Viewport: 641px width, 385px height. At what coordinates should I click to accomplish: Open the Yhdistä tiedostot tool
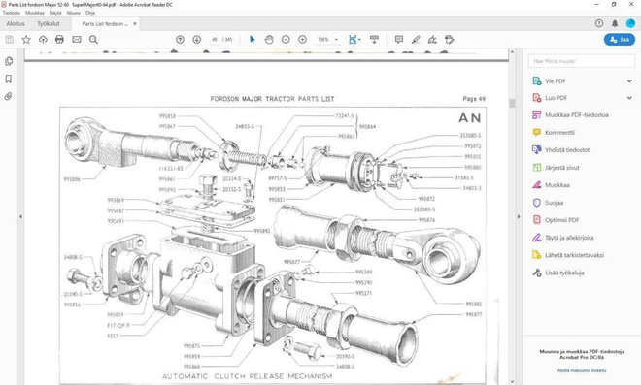point(567,150)
